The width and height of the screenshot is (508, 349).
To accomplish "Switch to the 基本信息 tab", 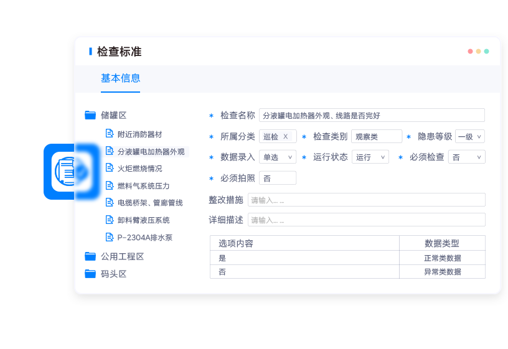I will [x=120, y=78].
